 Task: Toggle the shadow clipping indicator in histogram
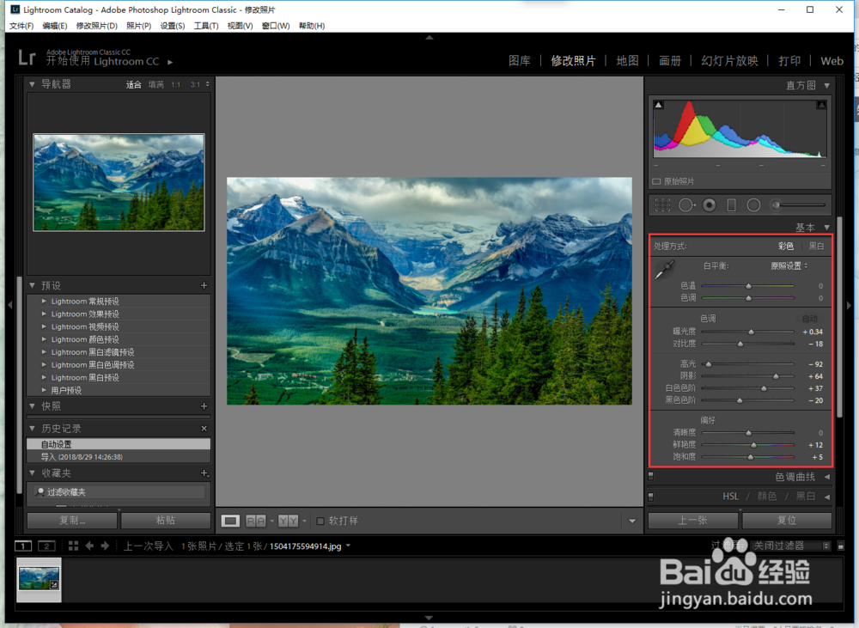(x=659, y=105)
